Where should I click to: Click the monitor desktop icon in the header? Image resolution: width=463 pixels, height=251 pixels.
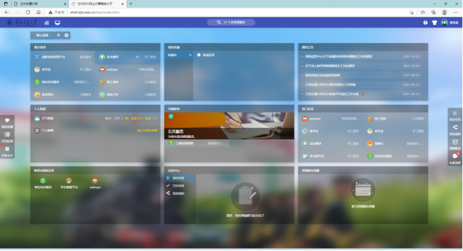click(58, 23)
